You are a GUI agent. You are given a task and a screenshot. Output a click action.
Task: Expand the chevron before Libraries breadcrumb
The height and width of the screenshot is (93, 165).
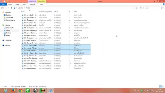pyautogui.click(x=16, y=8)
